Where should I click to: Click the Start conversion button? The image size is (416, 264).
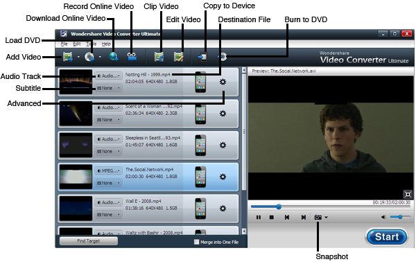pos(387,237)
